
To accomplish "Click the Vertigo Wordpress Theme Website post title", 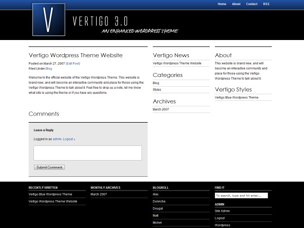I will coord(75,55).
